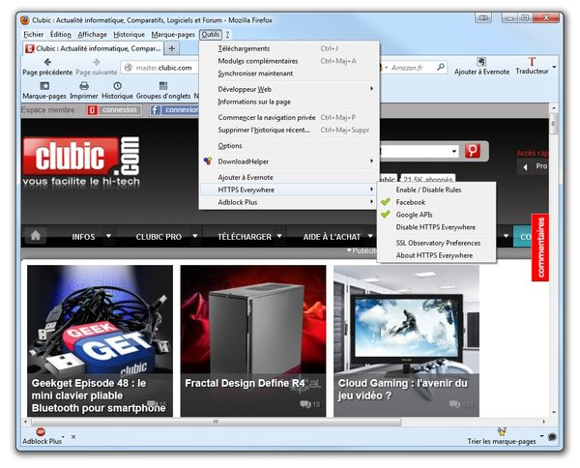
Task: Click the Clubic home icon in nav bar
Action: coord(36,235)
